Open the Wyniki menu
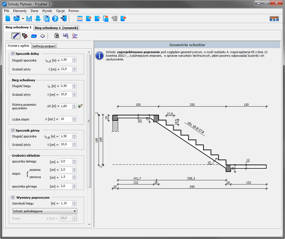The width and height of the screenshot is (285, 239). tap(47, 11)
